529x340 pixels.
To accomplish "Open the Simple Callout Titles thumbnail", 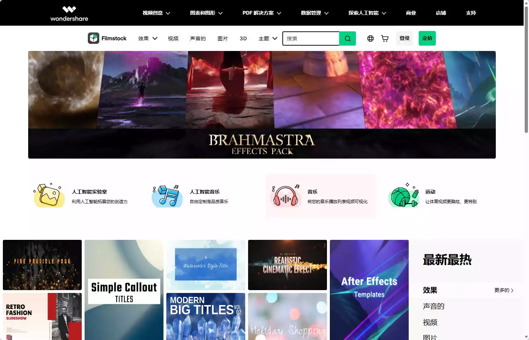I will point(124,290).
